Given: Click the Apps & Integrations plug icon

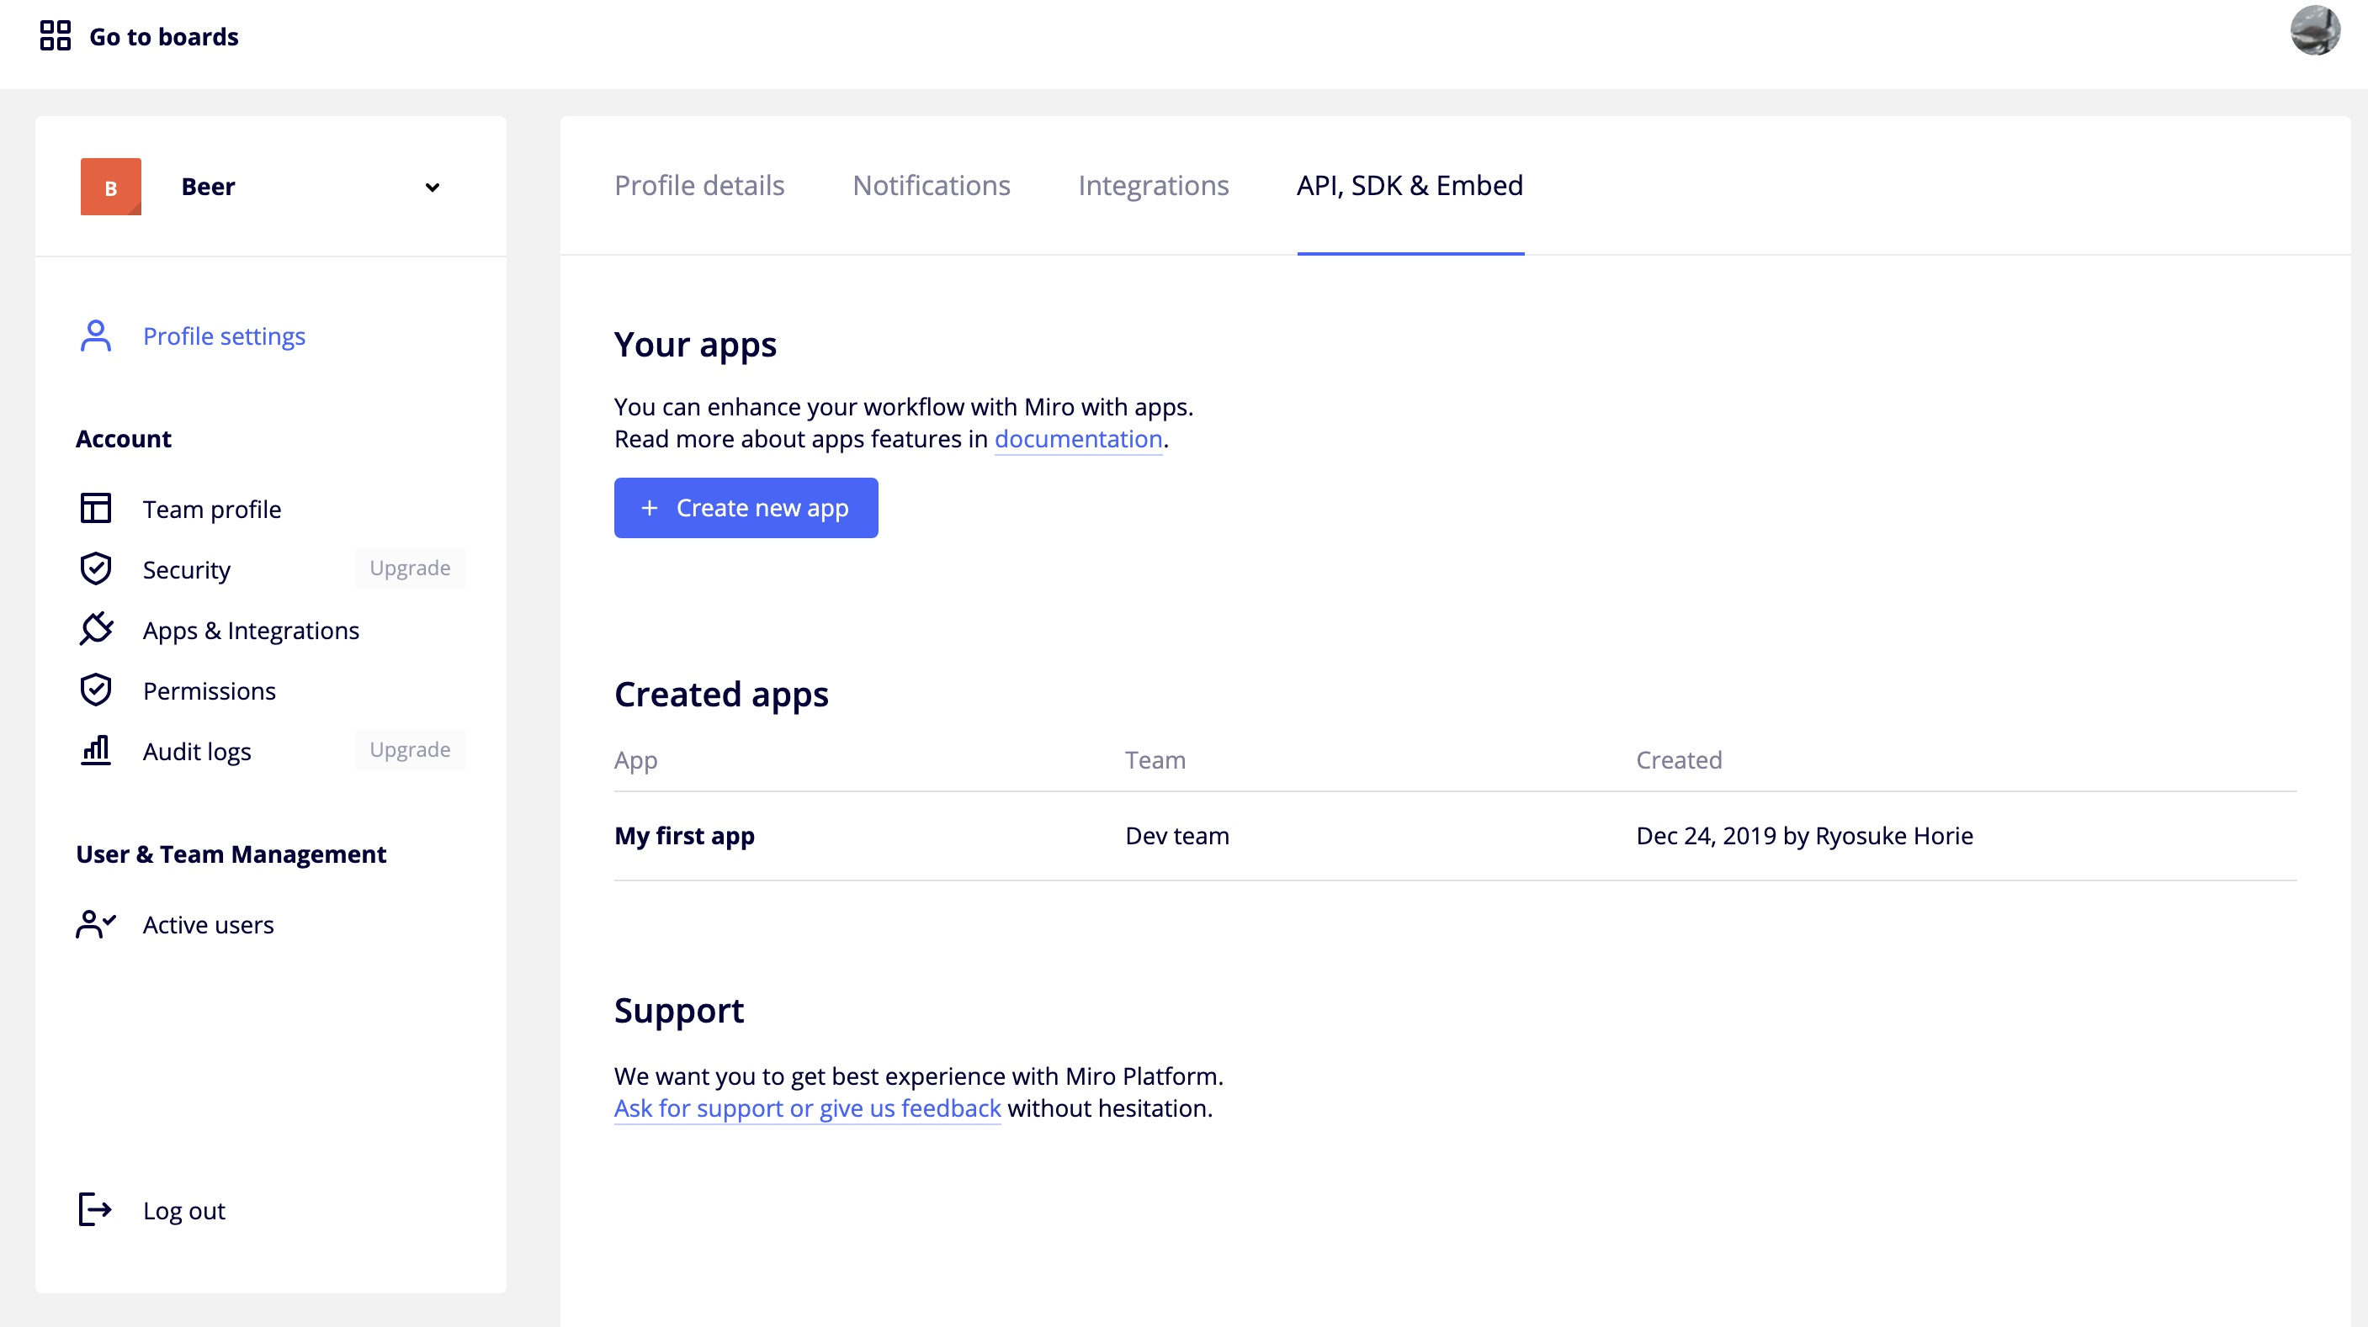Looking at the screenshot, I should 96,629.
